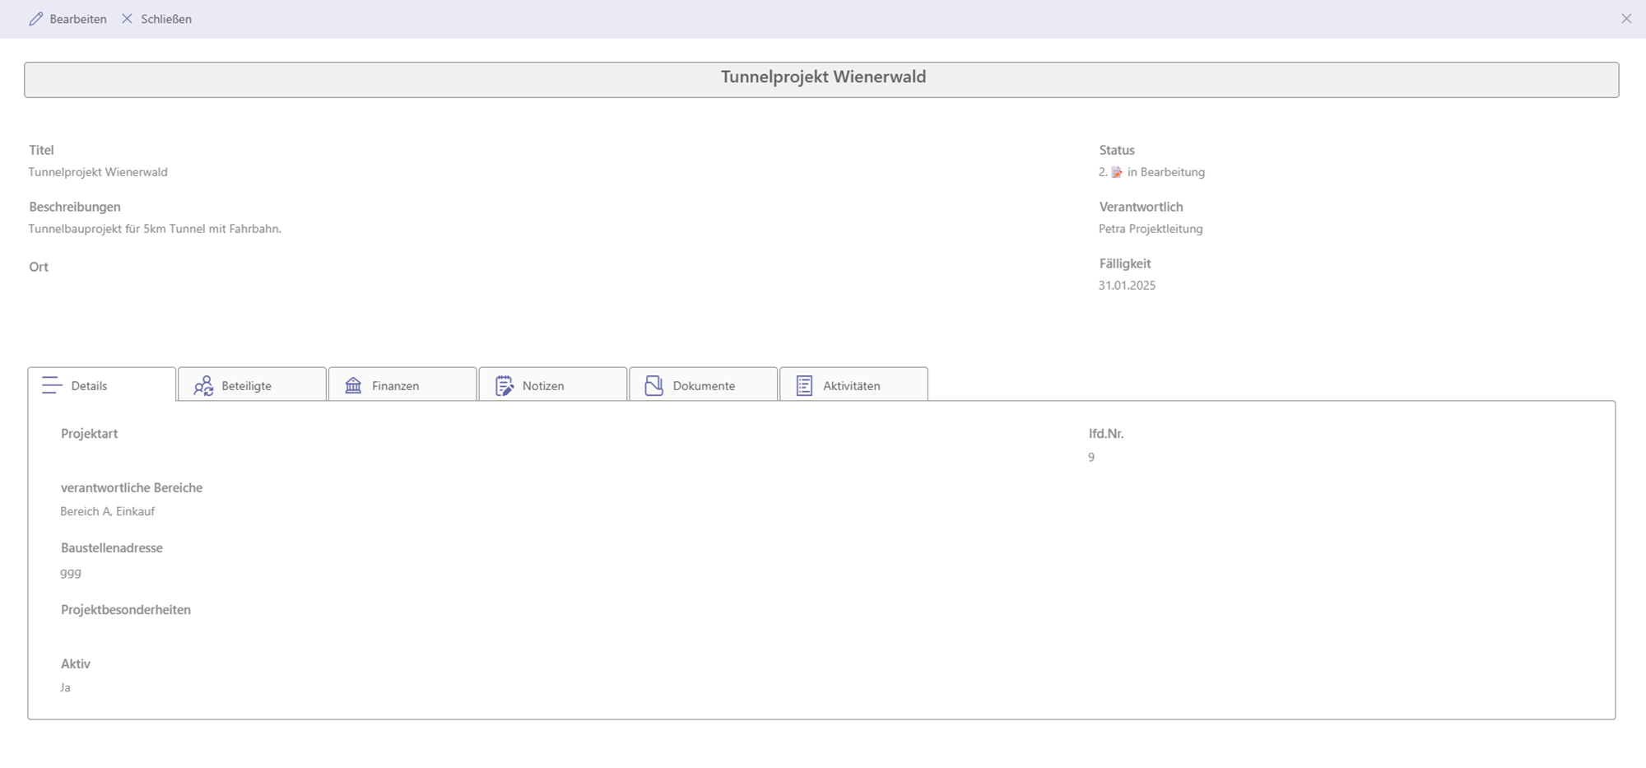1646x768 pixels.
Task: Click the Aktiv value 'Ja'
Action: [66, 687]
